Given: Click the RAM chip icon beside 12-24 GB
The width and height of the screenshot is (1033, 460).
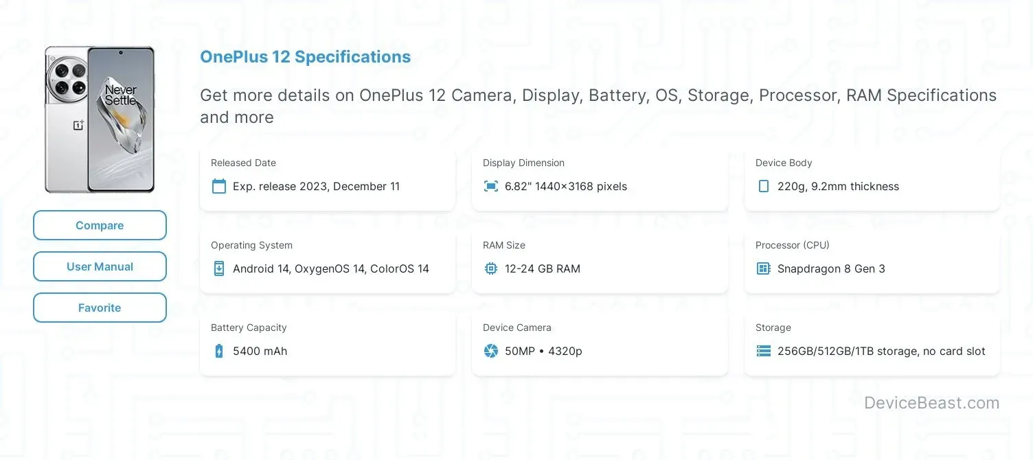Looking at the screenshot, I should pos(490,268).
